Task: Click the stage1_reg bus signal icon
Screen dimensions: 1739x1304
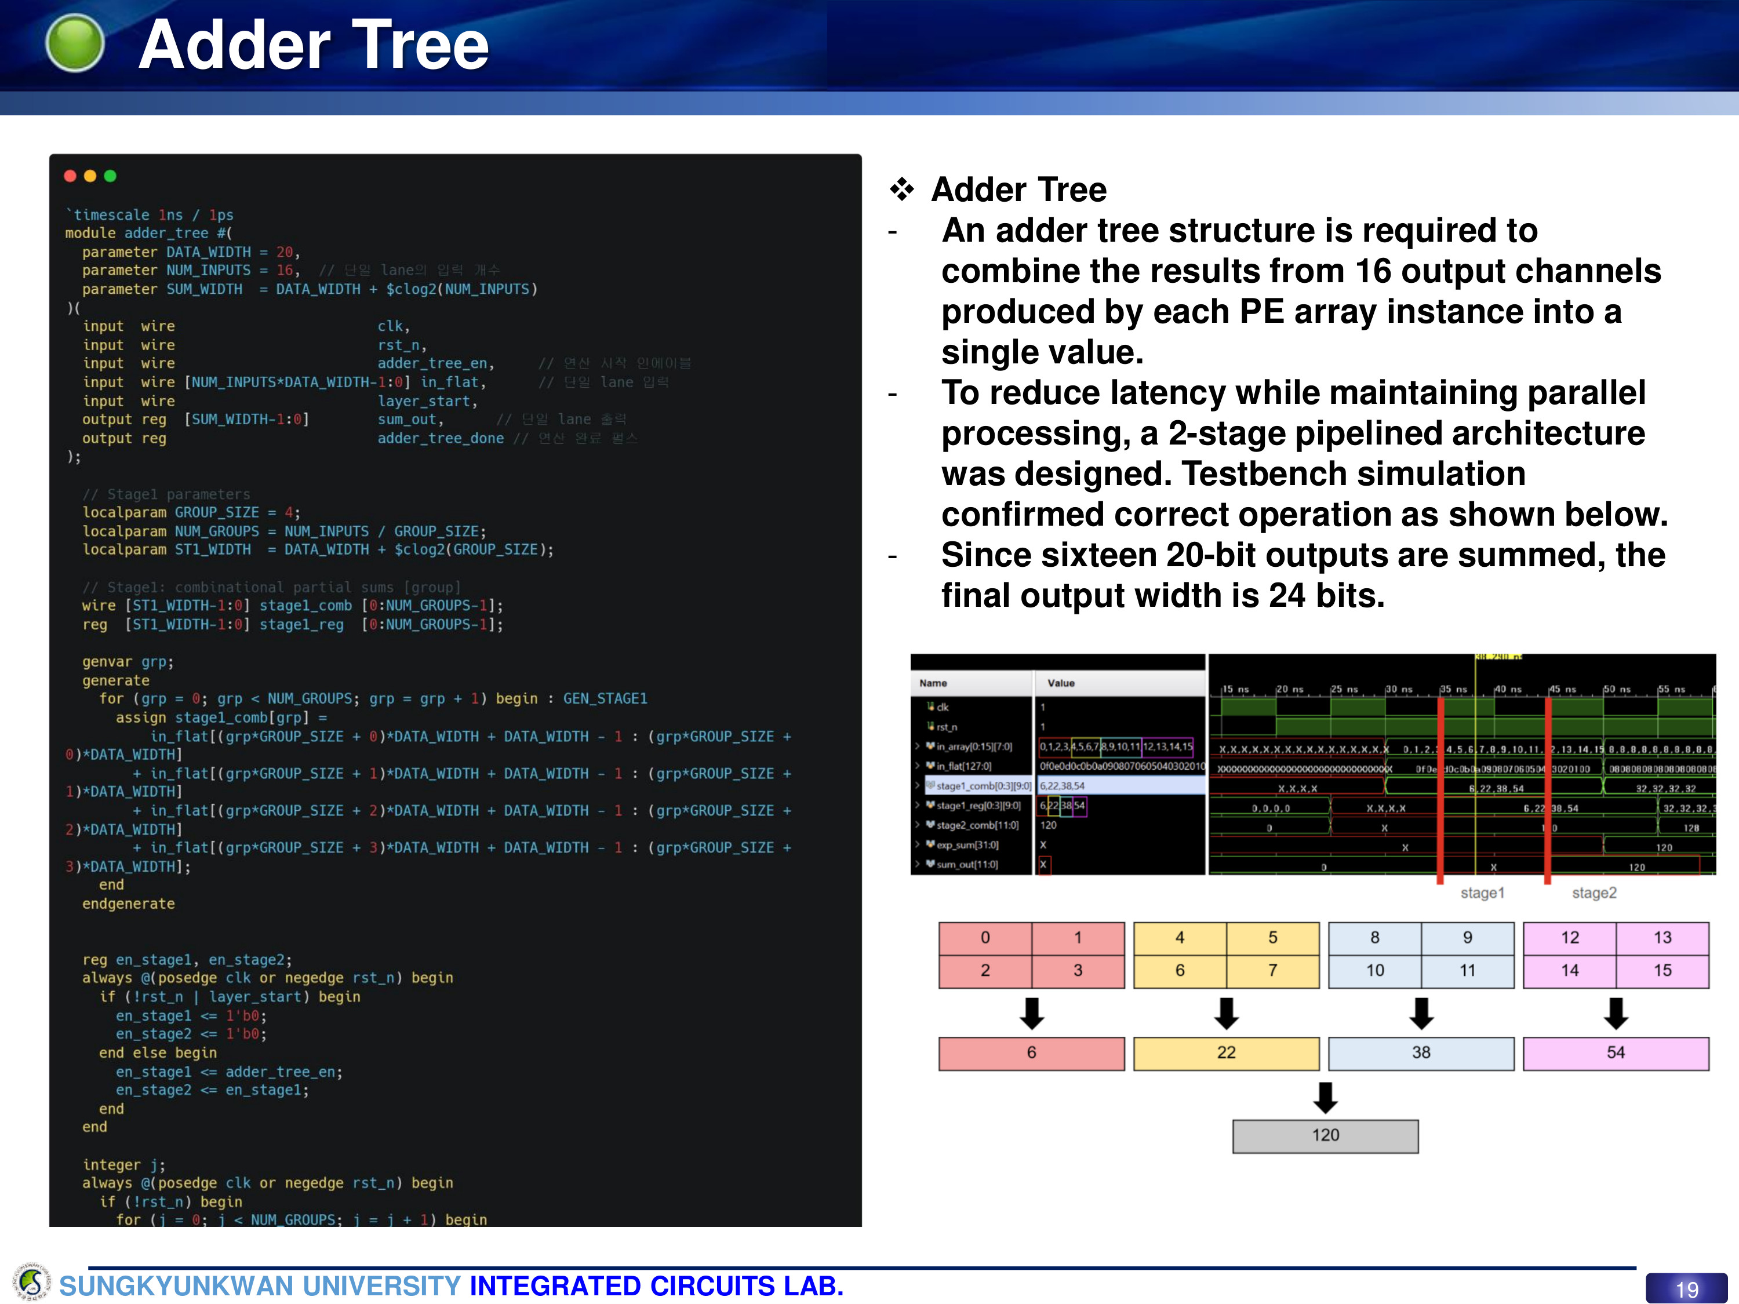Action: (x=930, y=805)
